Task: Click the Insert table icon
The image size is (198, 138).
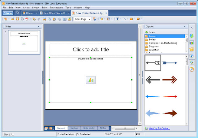Action: [x=65, y=19]
